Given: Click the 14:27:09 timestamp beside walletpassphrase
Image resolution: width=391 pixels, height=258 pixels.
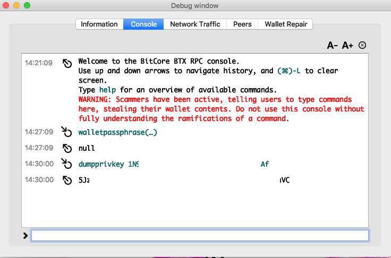Looking at the screenshot, I should (x=39, y=132).
